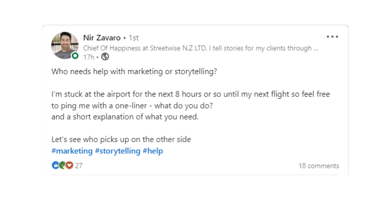Click the green celebrate reaction icon
The height and width of the screenshot is (200, 391).
[x=62, y=166]
